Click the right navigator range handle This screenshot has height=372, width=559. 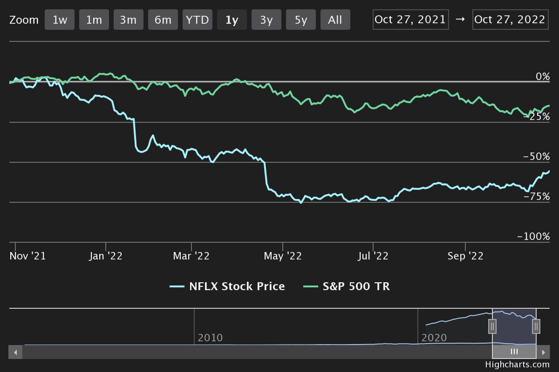(536, 326)
